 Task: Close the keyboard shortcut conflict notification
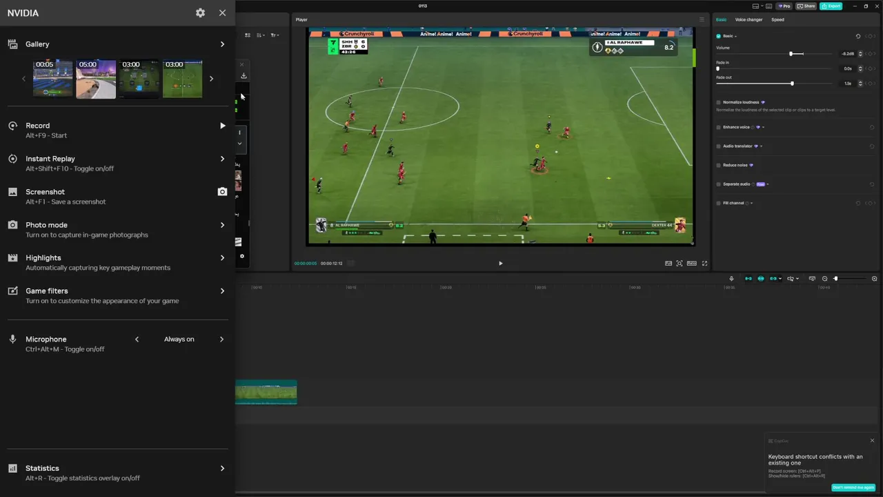[872, 440]
